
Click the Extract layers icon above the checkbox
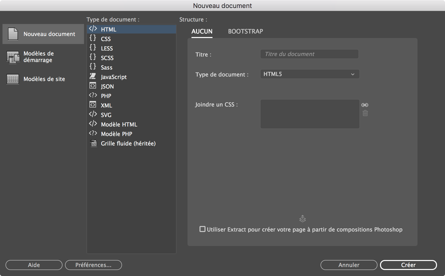[x=302, y=218]
